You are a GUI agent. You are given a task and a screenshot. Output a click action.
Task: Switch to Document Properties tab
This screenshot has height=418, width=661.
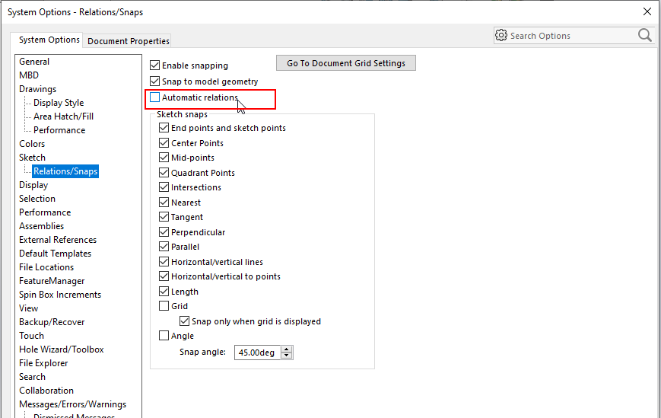tap(128, 41)
